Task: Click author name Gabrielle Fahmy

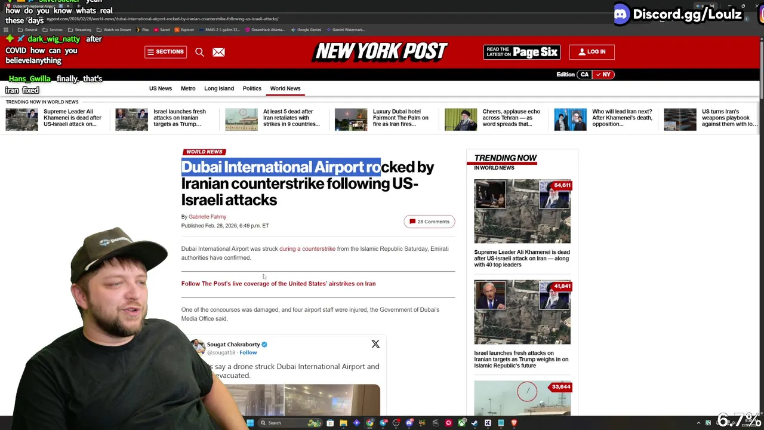Action: click(207, 217)
